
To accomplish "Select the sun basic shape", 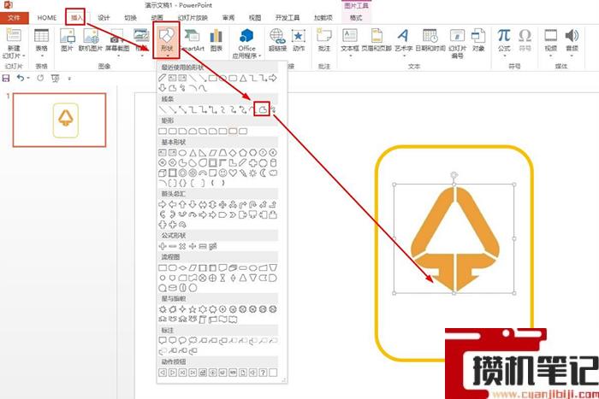I will (x=253, y=173).
